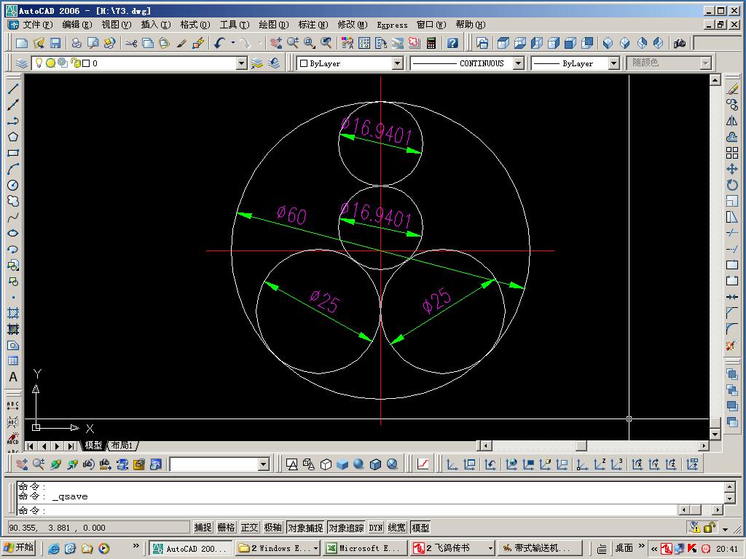Select the Multiline Text A tool
This screenshot has height=559, width=746.
tap(13, 377)
